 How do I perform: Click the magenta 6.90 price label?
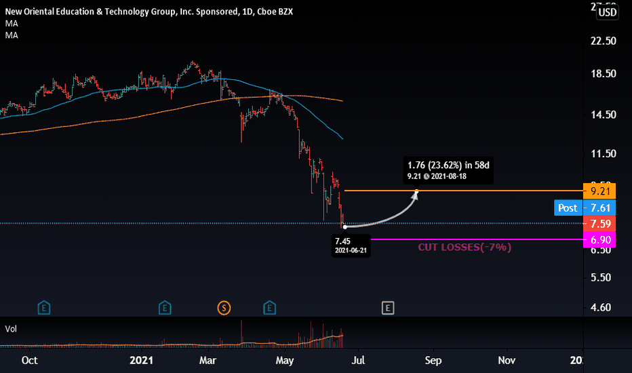(x=599, y=240)
